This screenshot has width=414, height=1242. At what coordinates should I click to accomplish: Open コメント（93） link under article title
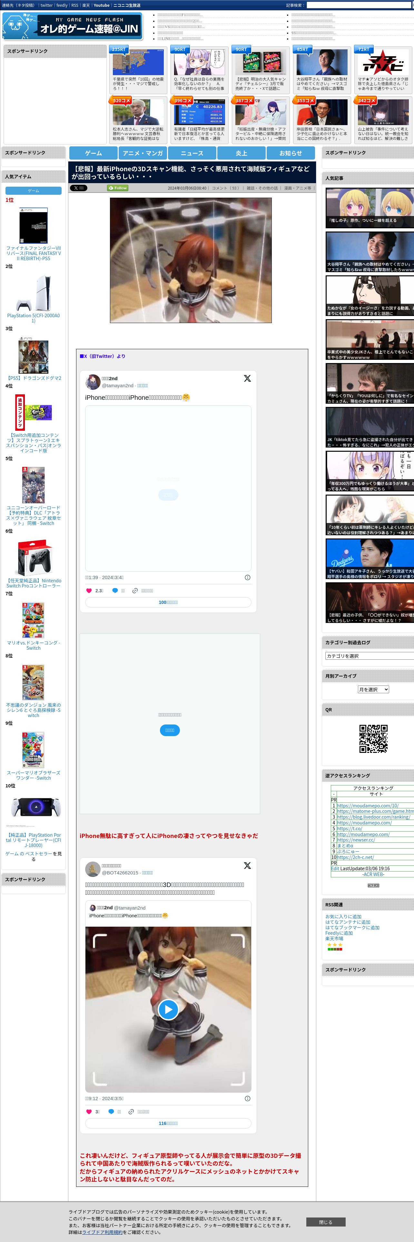(226, 188)
